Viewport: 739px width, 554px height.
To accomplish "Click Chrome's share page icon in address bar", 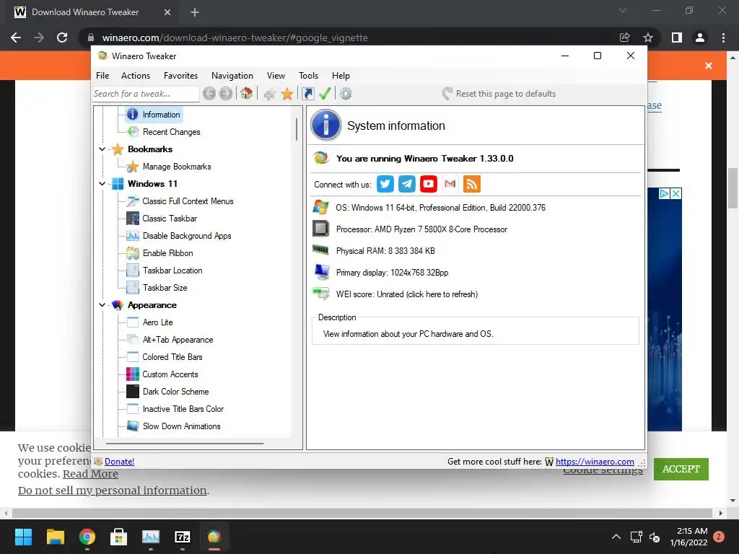I will 624,38.
